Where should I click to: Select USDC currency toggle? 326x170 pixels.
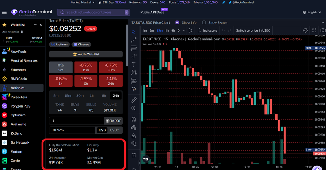tap(115, 130)
